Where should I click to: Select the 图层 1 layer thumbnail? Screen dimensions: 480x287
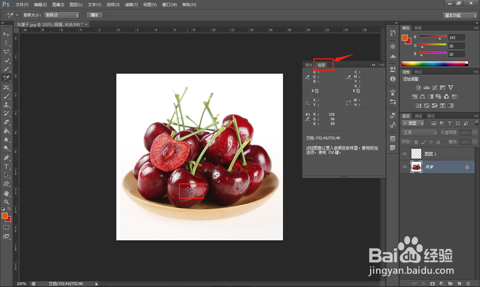[416, 154]
